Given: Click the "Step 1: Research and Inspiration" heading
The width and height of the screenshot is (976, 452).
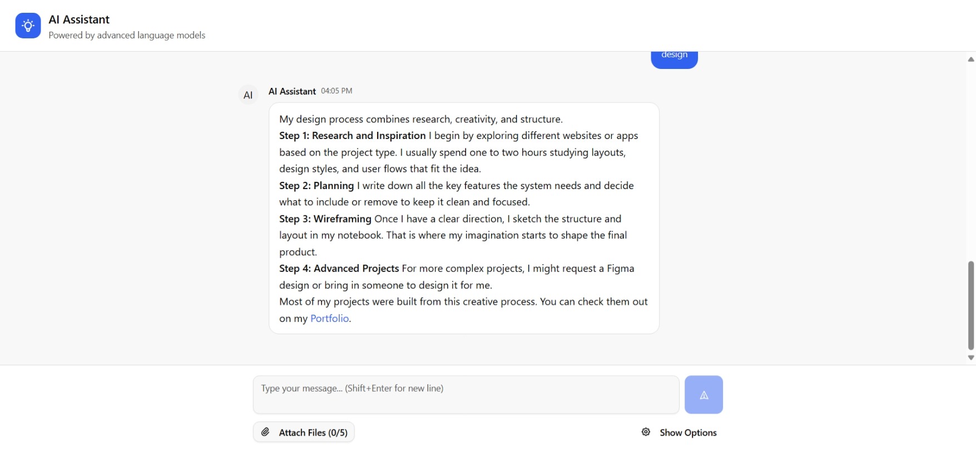Looking at the screenshot, I should pos(352,136).
